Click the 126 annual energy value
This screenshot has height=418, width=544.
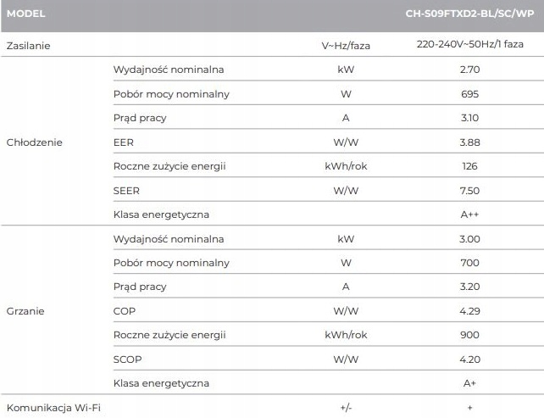click(x=469, y=166)
